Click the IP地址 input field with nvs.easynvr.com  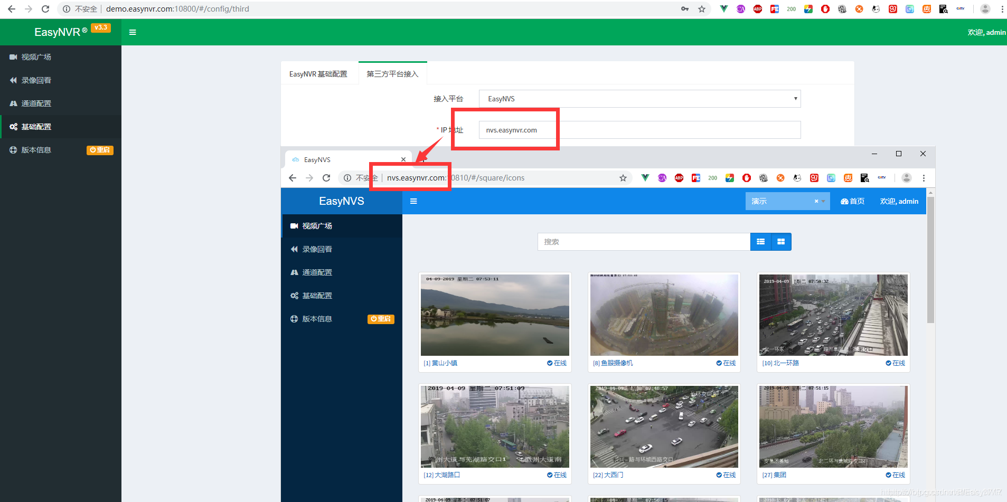(x=640, y=130)
